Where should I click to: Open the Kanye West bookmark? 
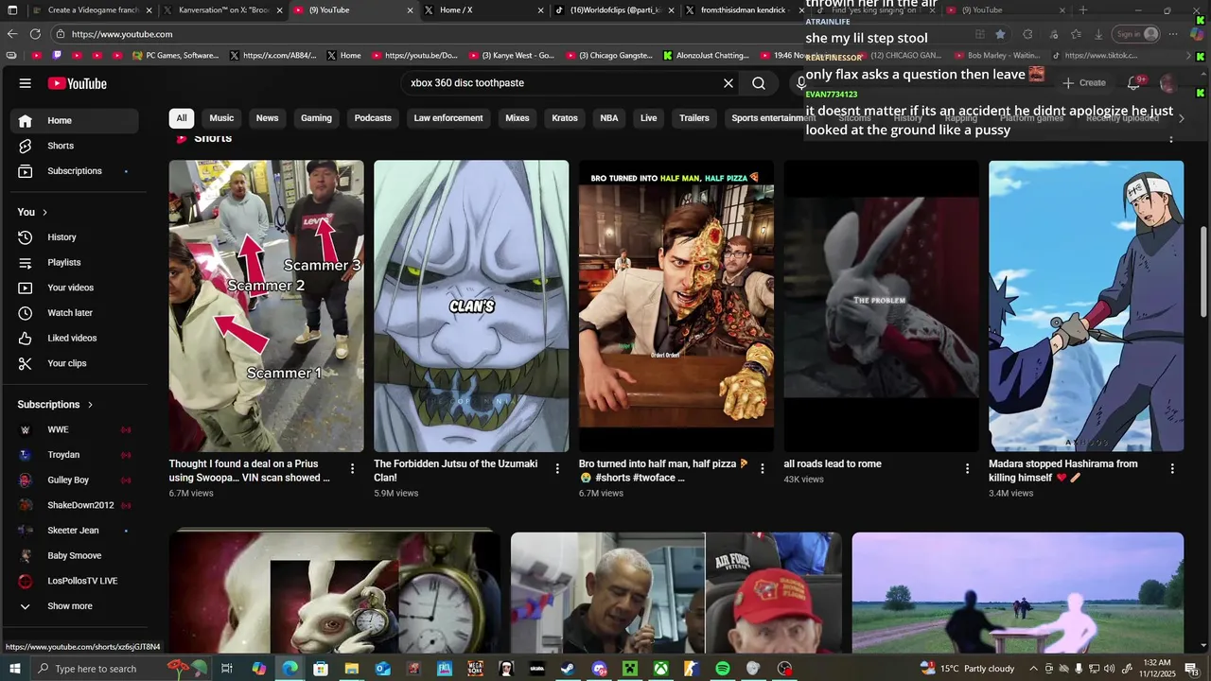click(x=512, y=56)
